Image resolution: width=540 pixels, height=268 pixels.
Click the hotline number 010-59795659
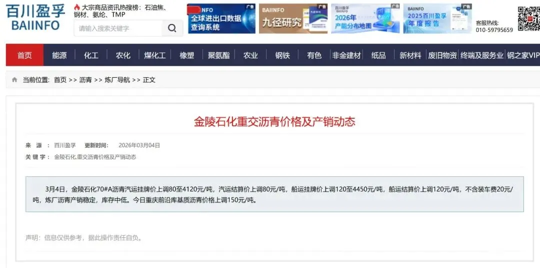494,30
